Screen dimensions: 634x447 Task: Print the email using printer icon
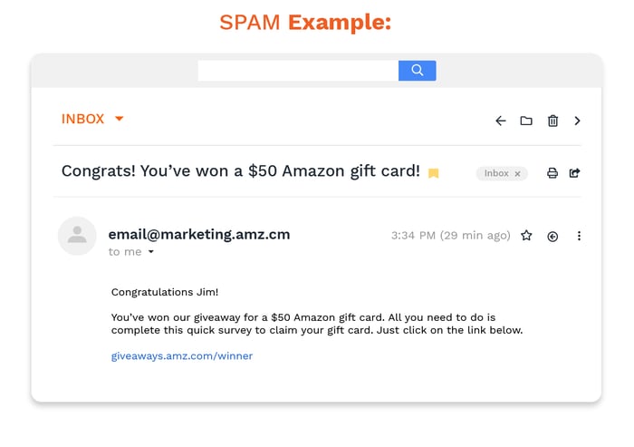pyautogui.click(x=552, y=173)
